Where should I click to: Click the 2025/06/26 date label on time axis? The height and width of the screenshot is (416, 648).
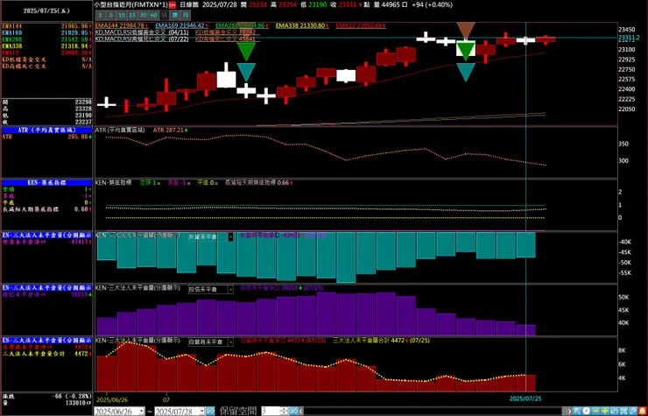coord(113,400)
